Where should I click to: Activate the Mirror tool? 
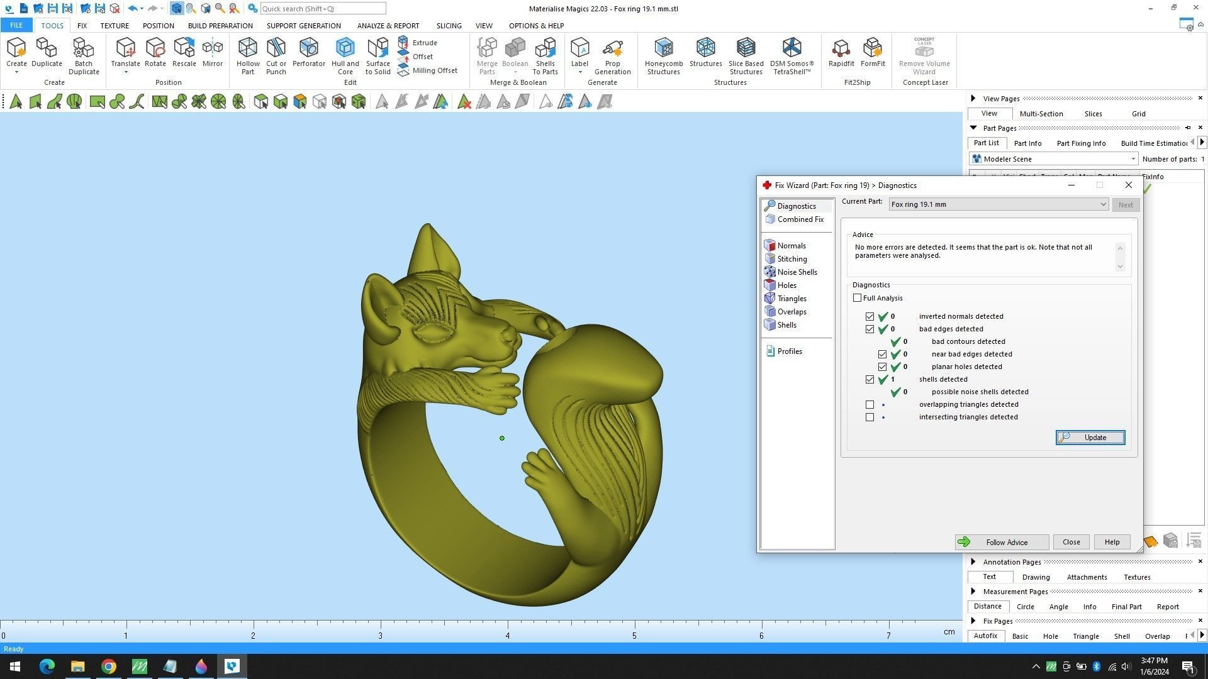(x=213, y=52)
